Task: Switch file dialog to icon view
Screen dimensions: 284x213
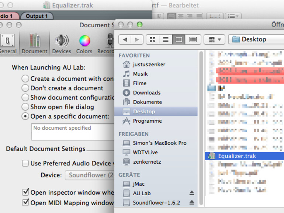Action: click(x=153, y=39)
